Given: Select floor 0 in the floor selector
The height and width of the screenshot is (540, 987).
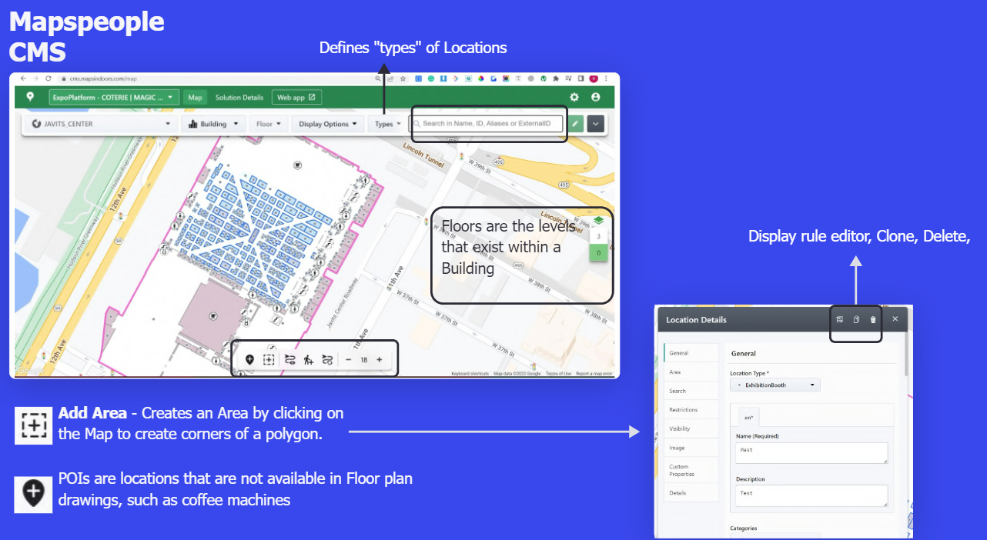Looking at the screenshot, I should tap(599, 253).
